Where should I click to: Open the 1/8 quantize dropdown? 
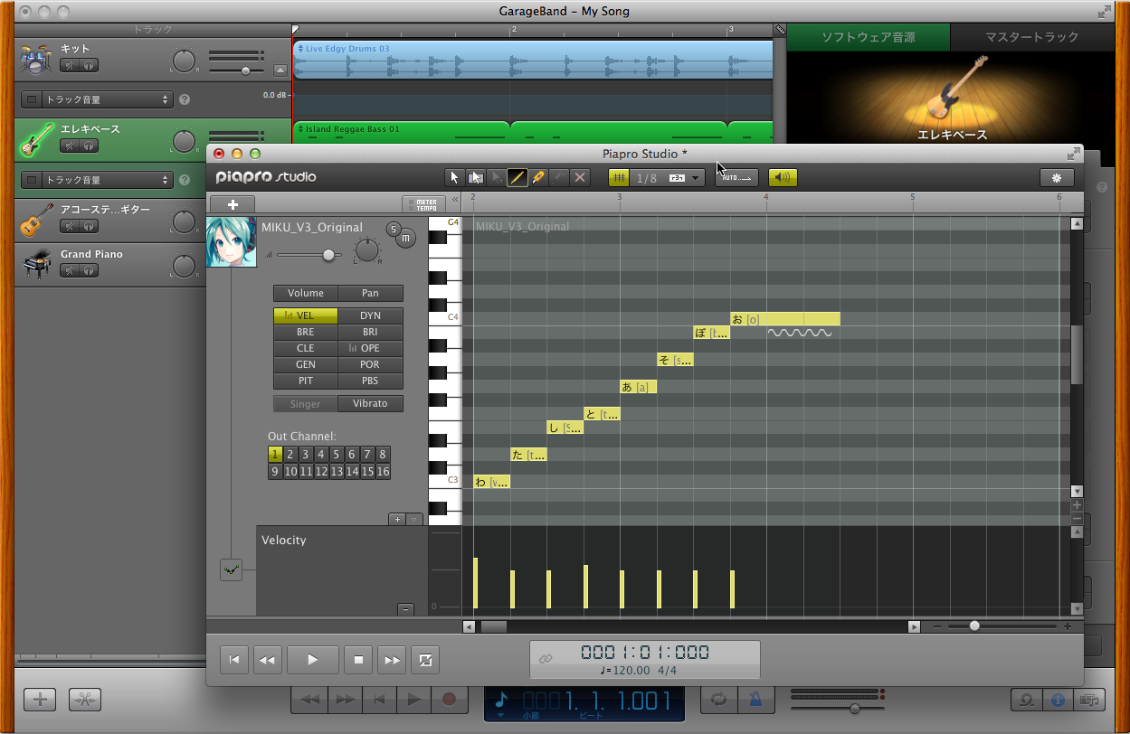669,178
